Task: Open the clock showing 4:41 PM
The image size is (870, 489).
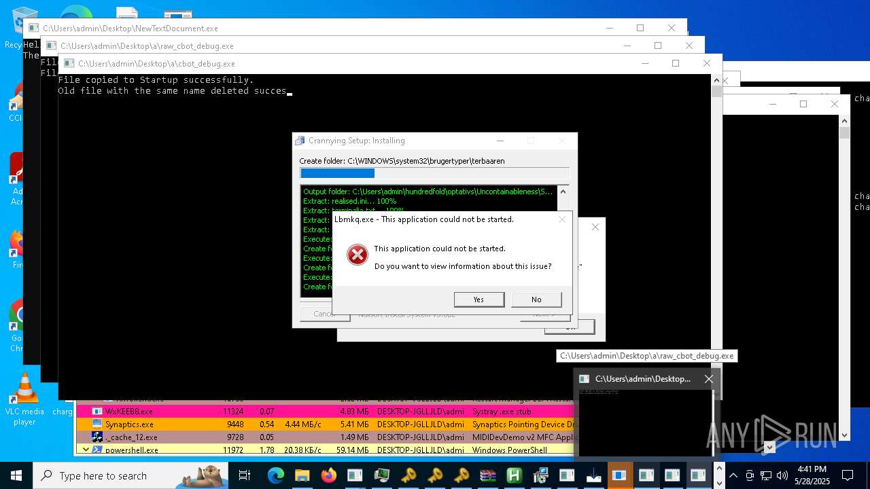Action: (x=812, y=475)
